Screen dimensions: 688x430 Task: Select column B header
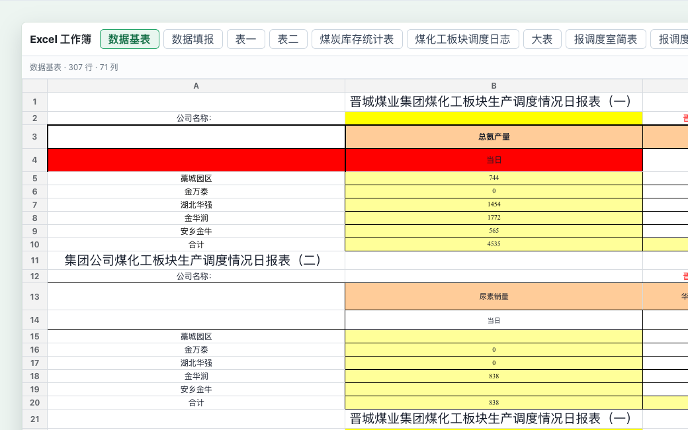[494, 86]
